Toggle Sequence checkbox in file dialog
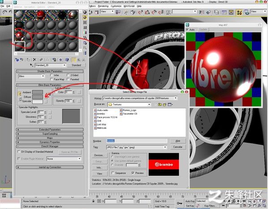 click(113, 173)
